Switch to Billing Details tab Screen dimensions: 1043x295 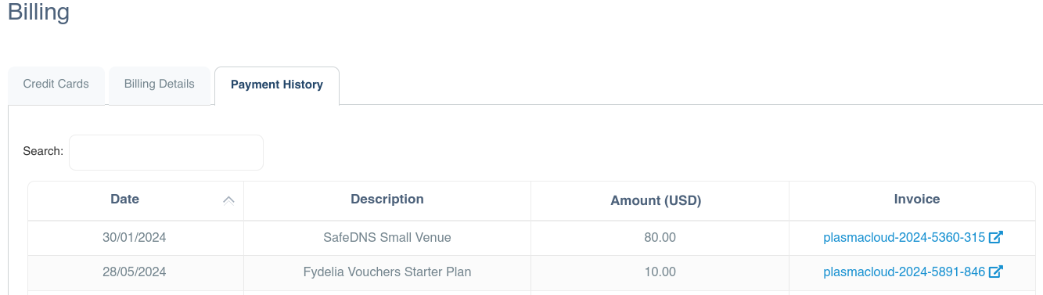click(x=160, y=85)
